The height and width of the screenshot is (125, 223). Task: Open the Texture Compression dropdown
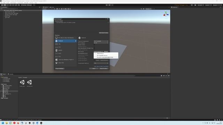[x=101, y=41]
